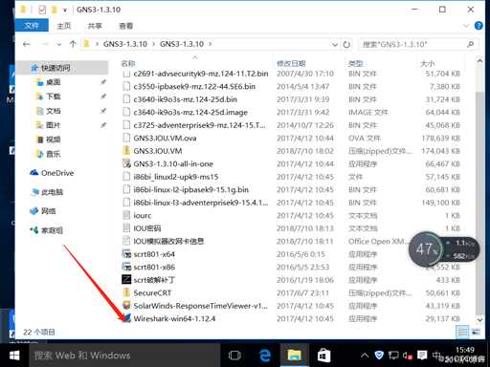Sort by the 大小 column header
The height and width of the screenshot is (367, 490).
[x=428, y=63]
